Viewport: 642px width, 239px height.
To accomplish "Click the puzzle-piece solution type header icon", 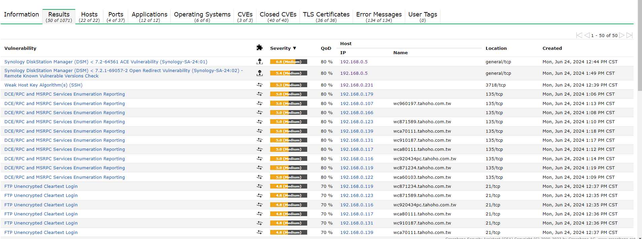I will (x=259, y=48).
